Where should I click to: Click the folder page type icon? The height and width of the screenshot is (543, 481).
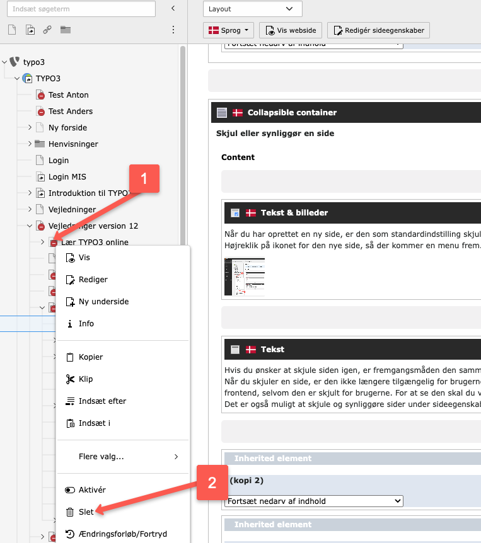click(65, 30)
